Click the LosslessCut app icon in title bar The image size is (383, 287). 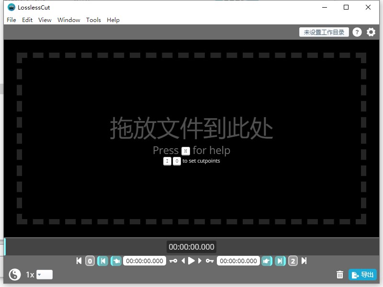[x=11, y=7]
